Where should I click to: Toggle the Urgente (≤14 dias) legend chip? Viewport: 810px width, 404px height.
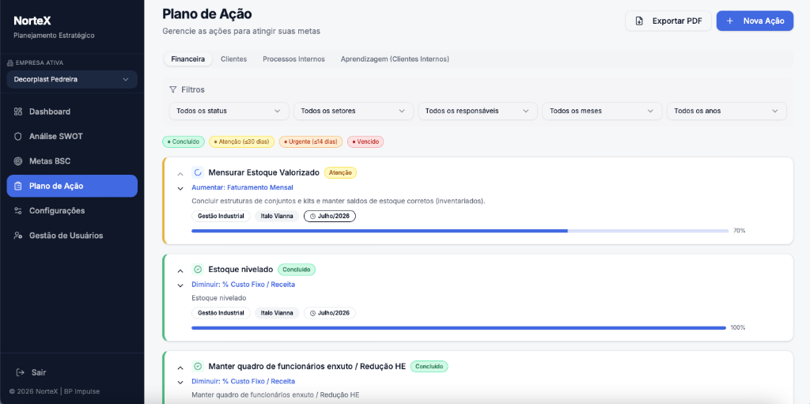pos(310,142)
